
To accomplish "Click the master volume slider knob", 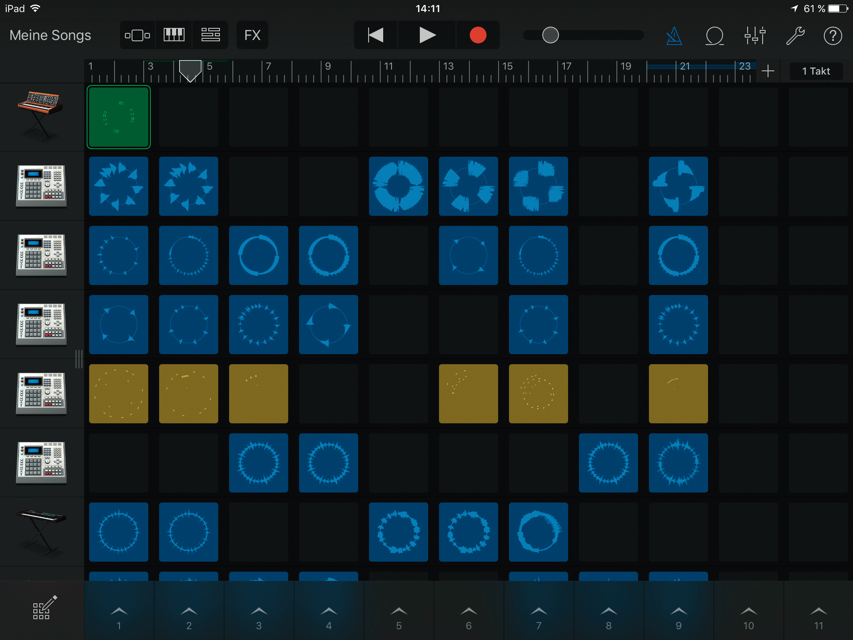I will point(550,35).
